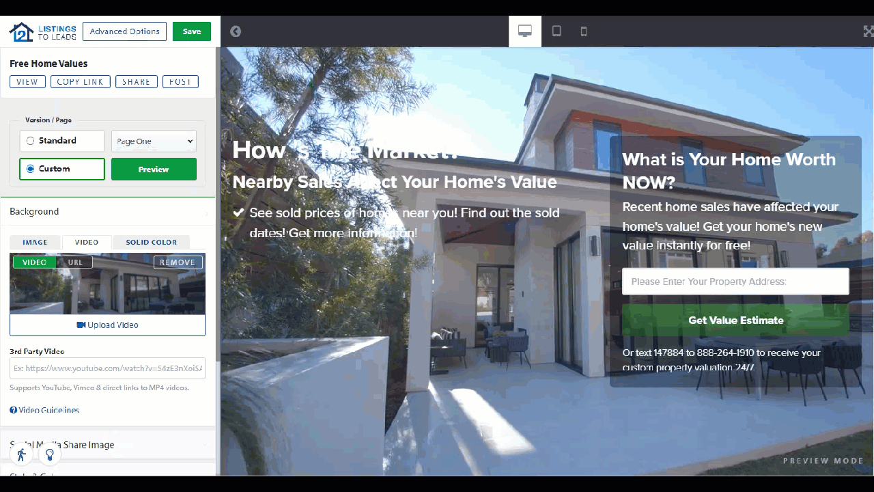This screenshot has height=492, width=874.
Task: Open the Page One dropdown
Action: point(154,141)
